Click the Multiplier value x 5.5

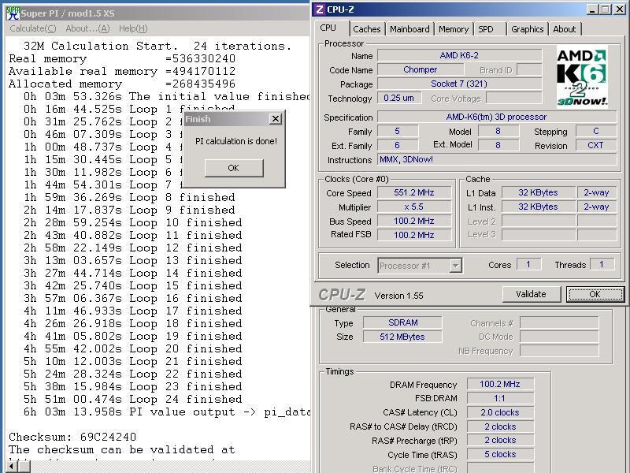pyautogui.click(x=414, y=207)
